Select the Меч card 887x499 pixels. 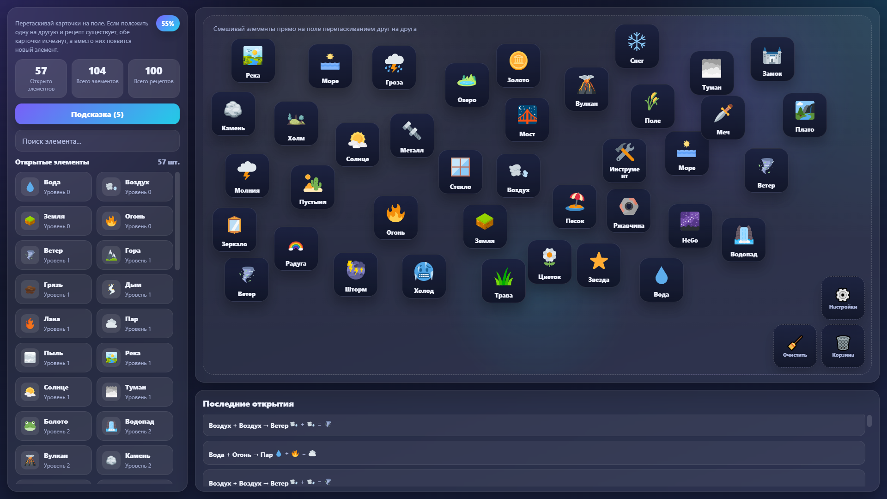coord(723,117)
